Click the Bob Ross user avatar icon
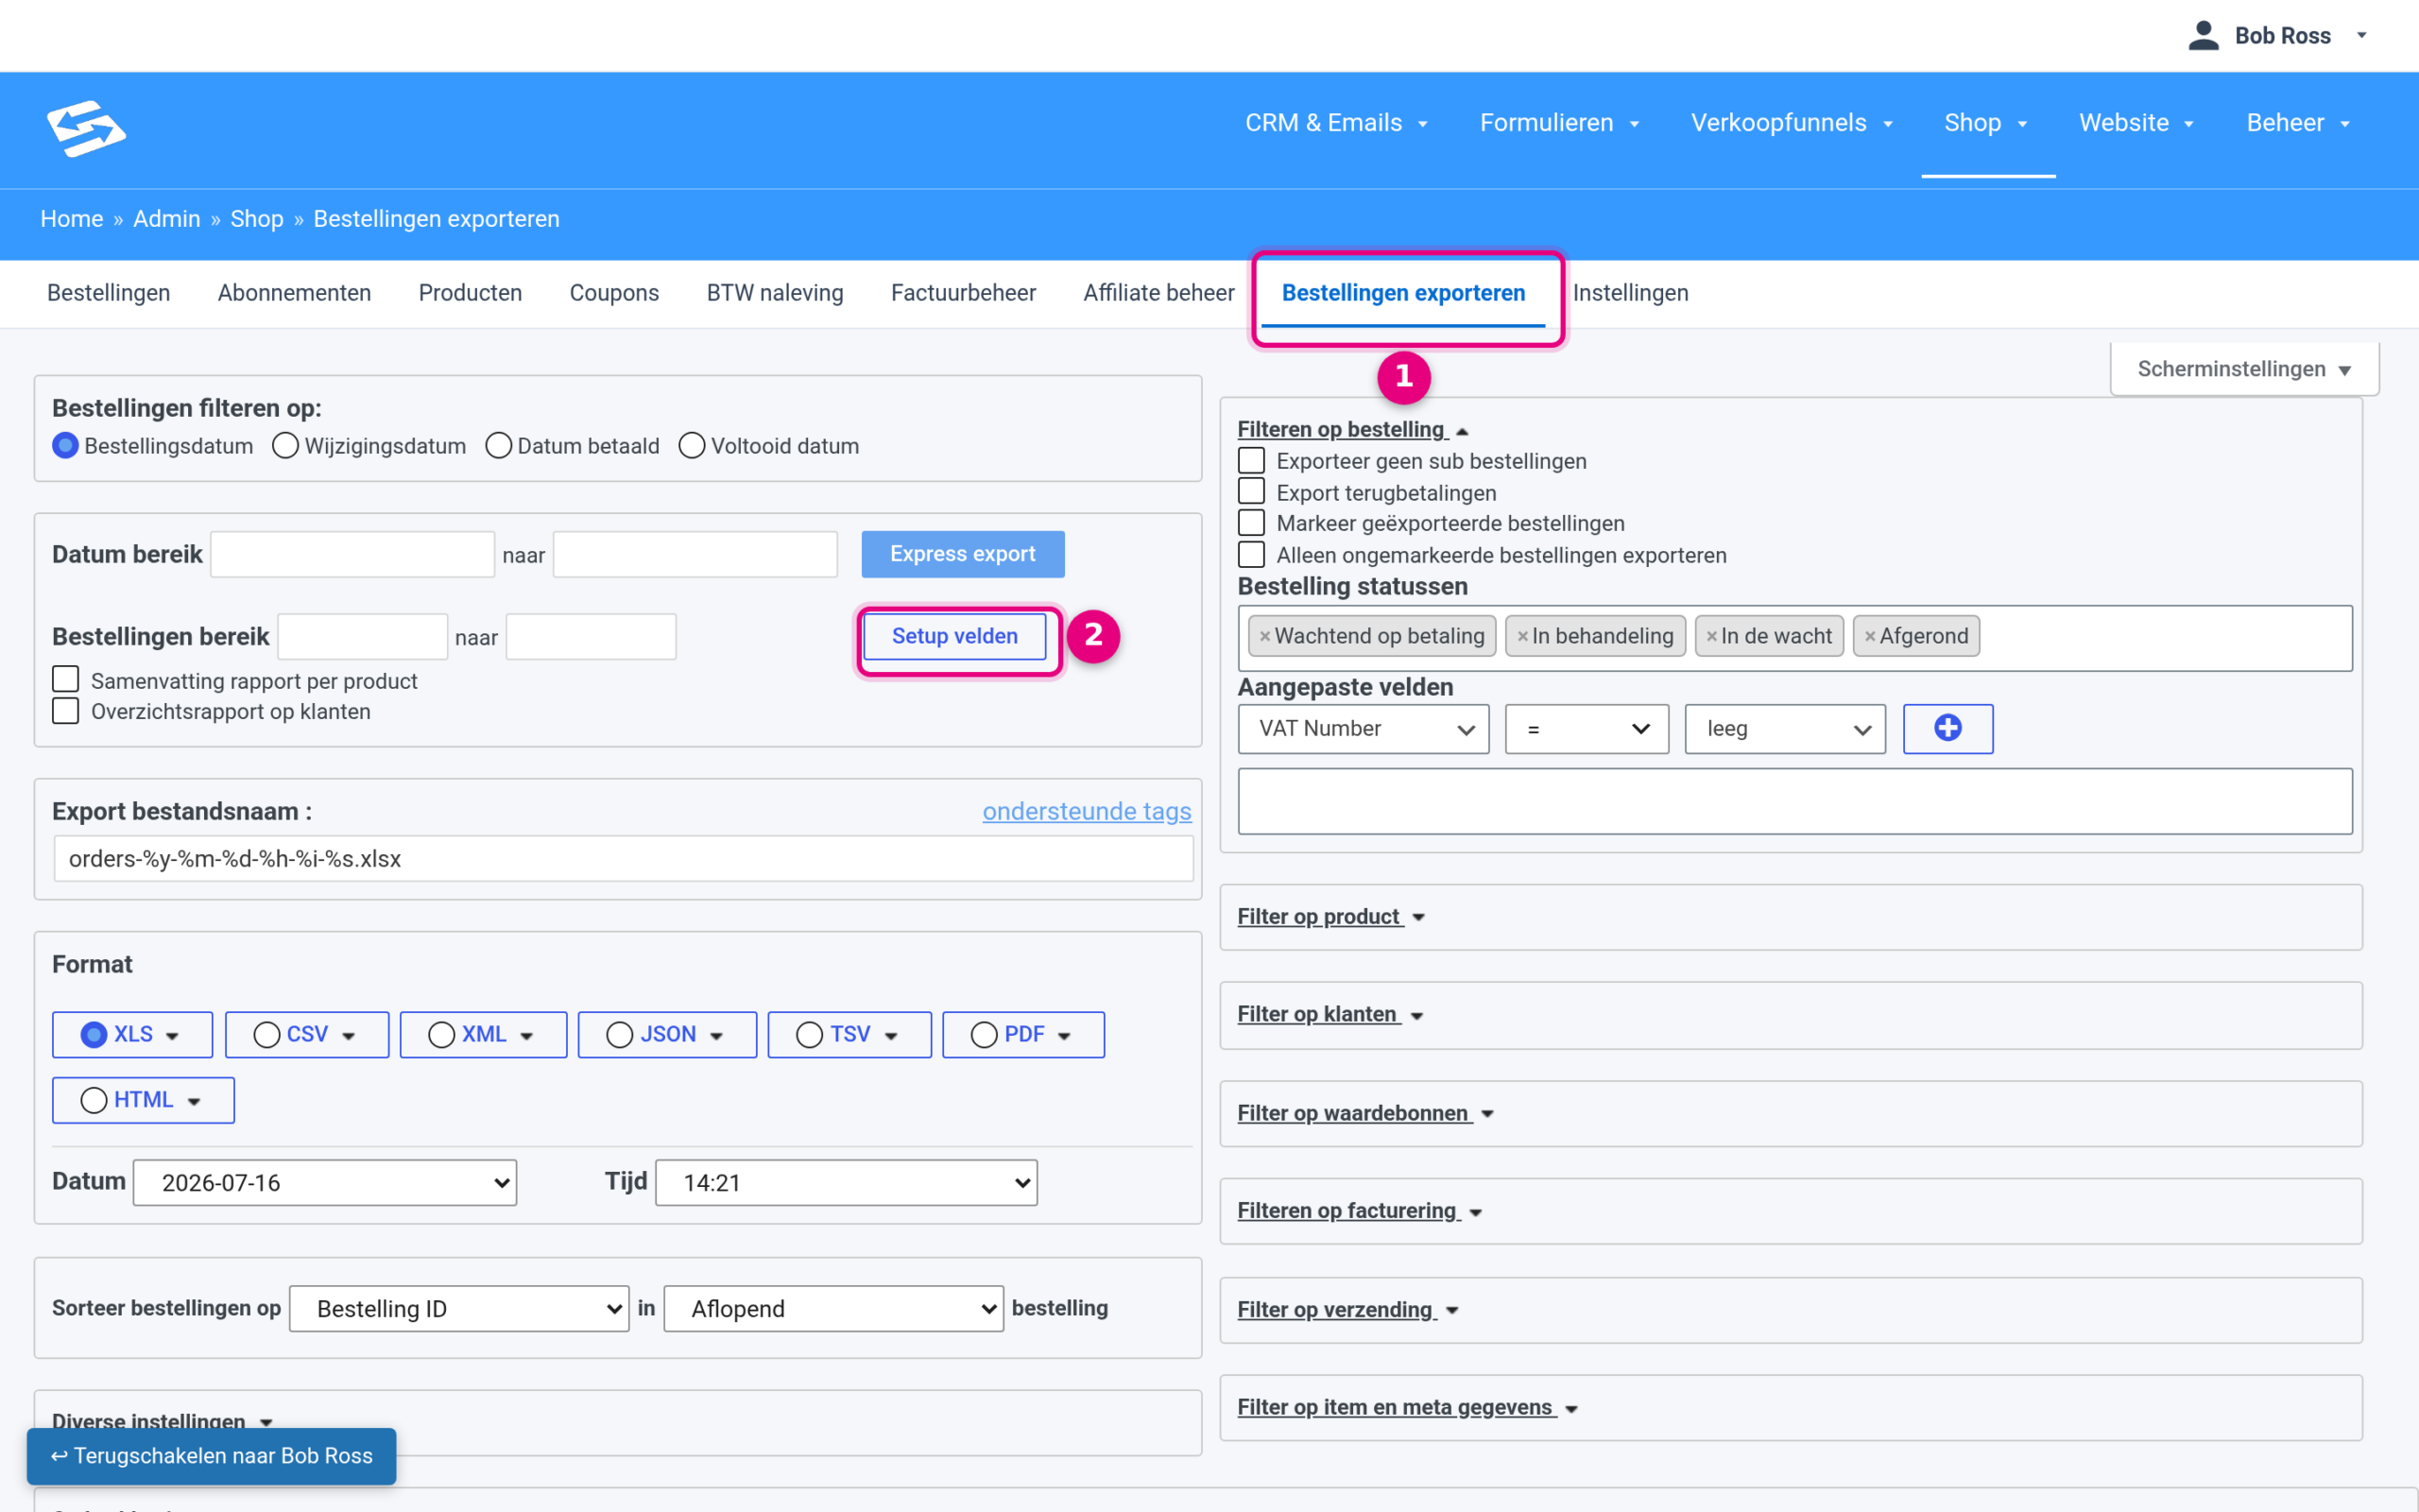This screenshot has height=1512, width=2419. 2204,35
